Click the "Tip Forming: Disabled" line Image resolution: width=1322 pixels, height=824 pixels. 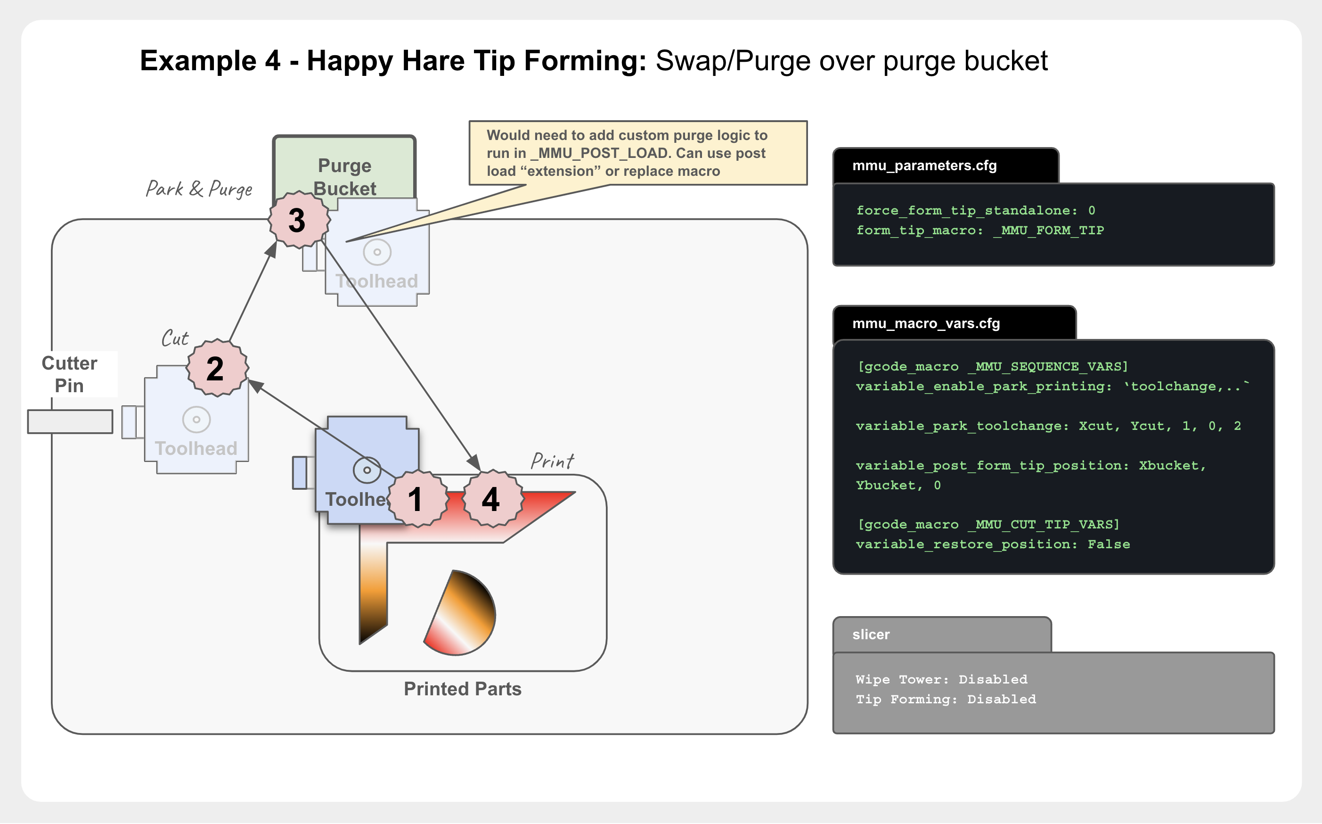click(946, 699)
